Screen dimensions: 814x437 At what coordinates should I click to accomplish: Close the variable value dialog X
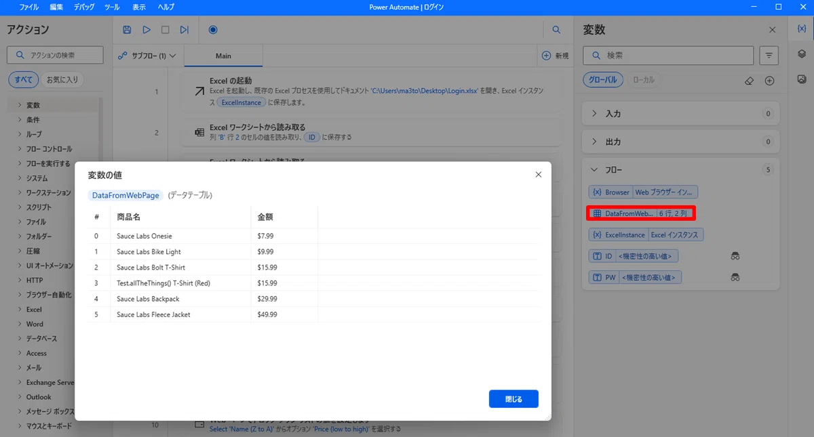539,174
